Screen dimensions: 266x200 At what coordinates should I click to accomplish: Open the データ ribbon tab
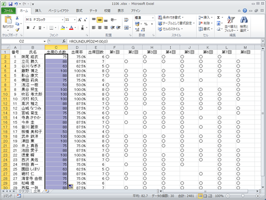[93, 11]
